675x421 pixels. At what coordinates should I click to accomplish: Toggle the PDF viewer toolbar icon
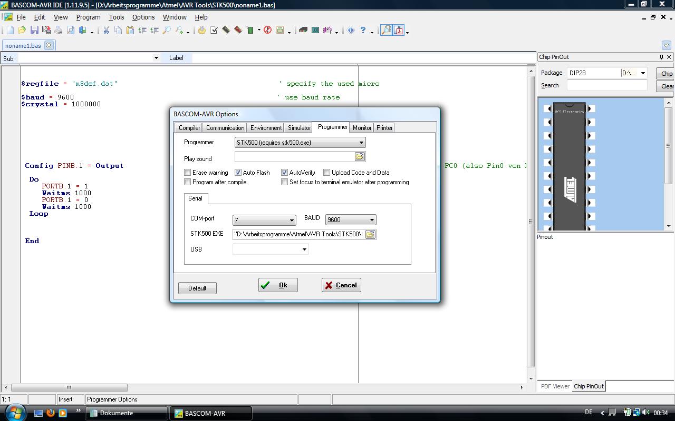(399, 31)
